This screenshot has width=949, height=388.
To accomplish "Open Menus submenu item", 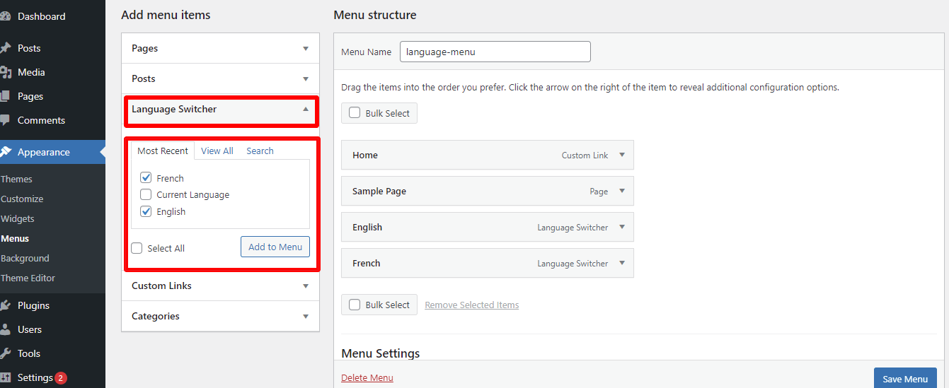I will pyautogui.click(x=15, y=238).
